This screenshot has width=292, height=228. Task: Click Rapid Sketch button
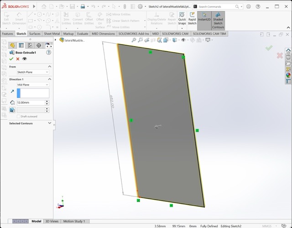pyautogui.click(x=192, y=19)
